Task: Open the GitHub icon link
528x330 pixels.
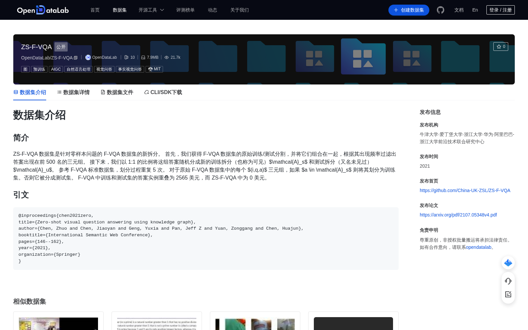Action: coord(441,10)
